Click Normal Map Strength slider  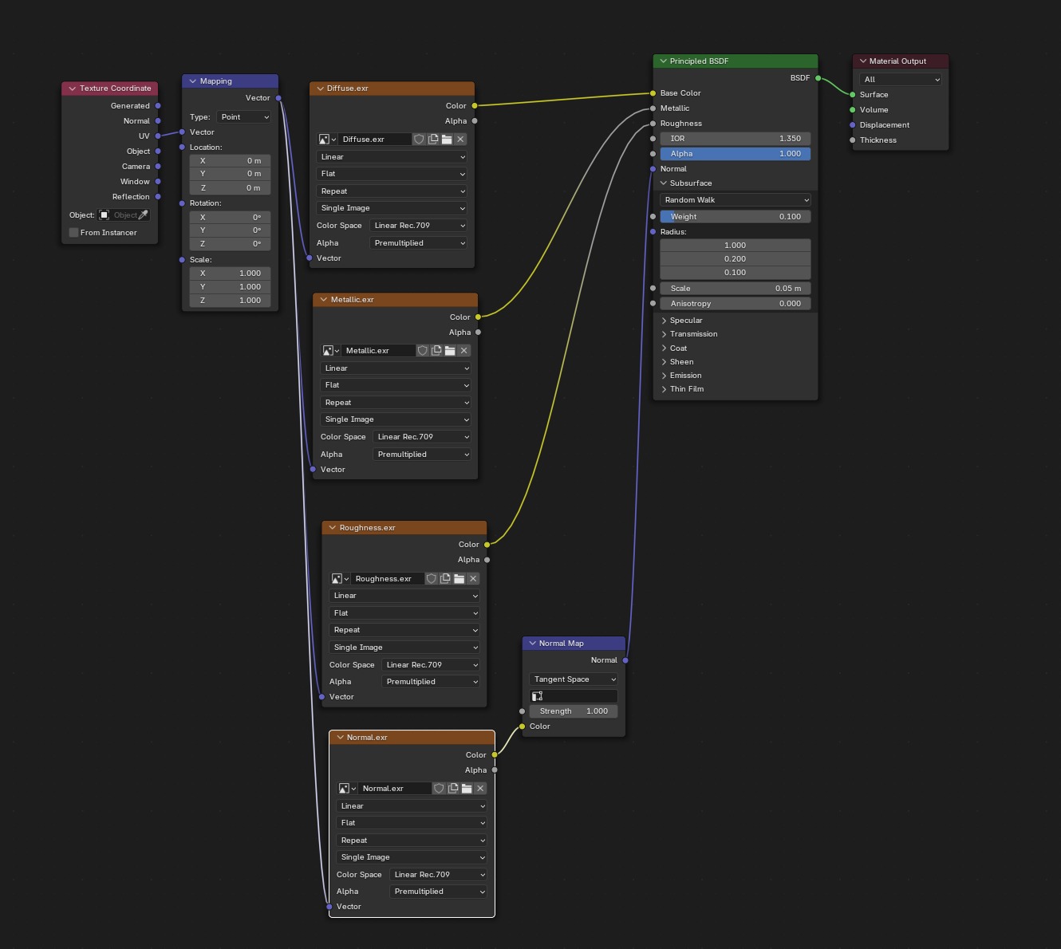pyautogui.click(x=574, y=711)
